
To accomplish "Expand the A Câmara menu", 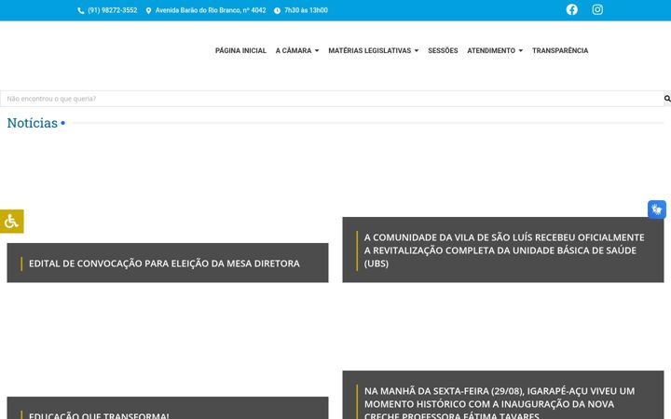I will coord(297,50).
